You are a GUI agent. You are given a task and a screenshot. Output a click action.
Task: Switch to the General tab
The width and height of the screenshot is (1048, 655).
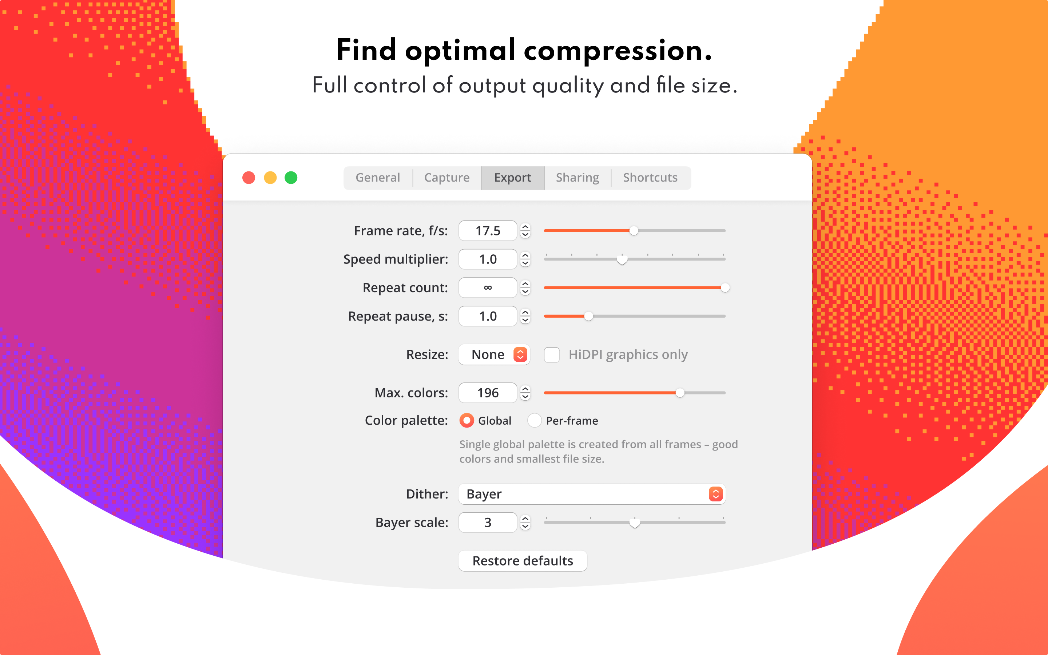(378, 178)
